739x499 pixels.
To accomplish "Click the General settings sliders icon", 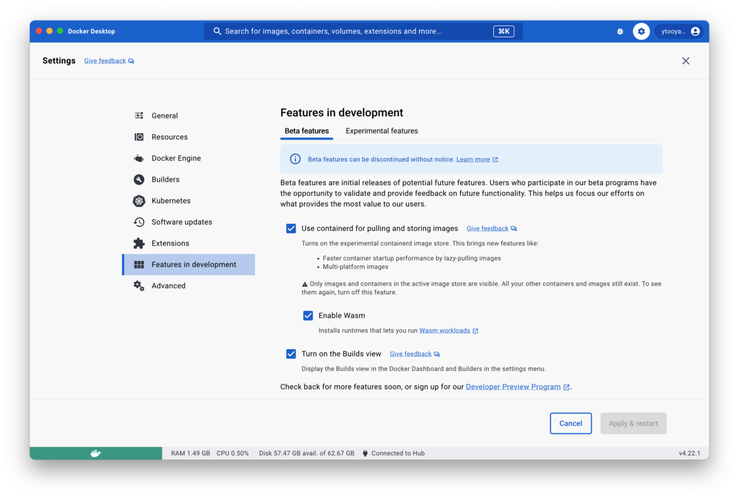I will (x=139, y=116).
